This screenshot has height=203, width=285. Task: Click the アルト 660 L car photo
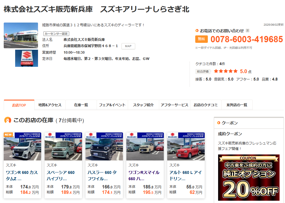point(186,146)
